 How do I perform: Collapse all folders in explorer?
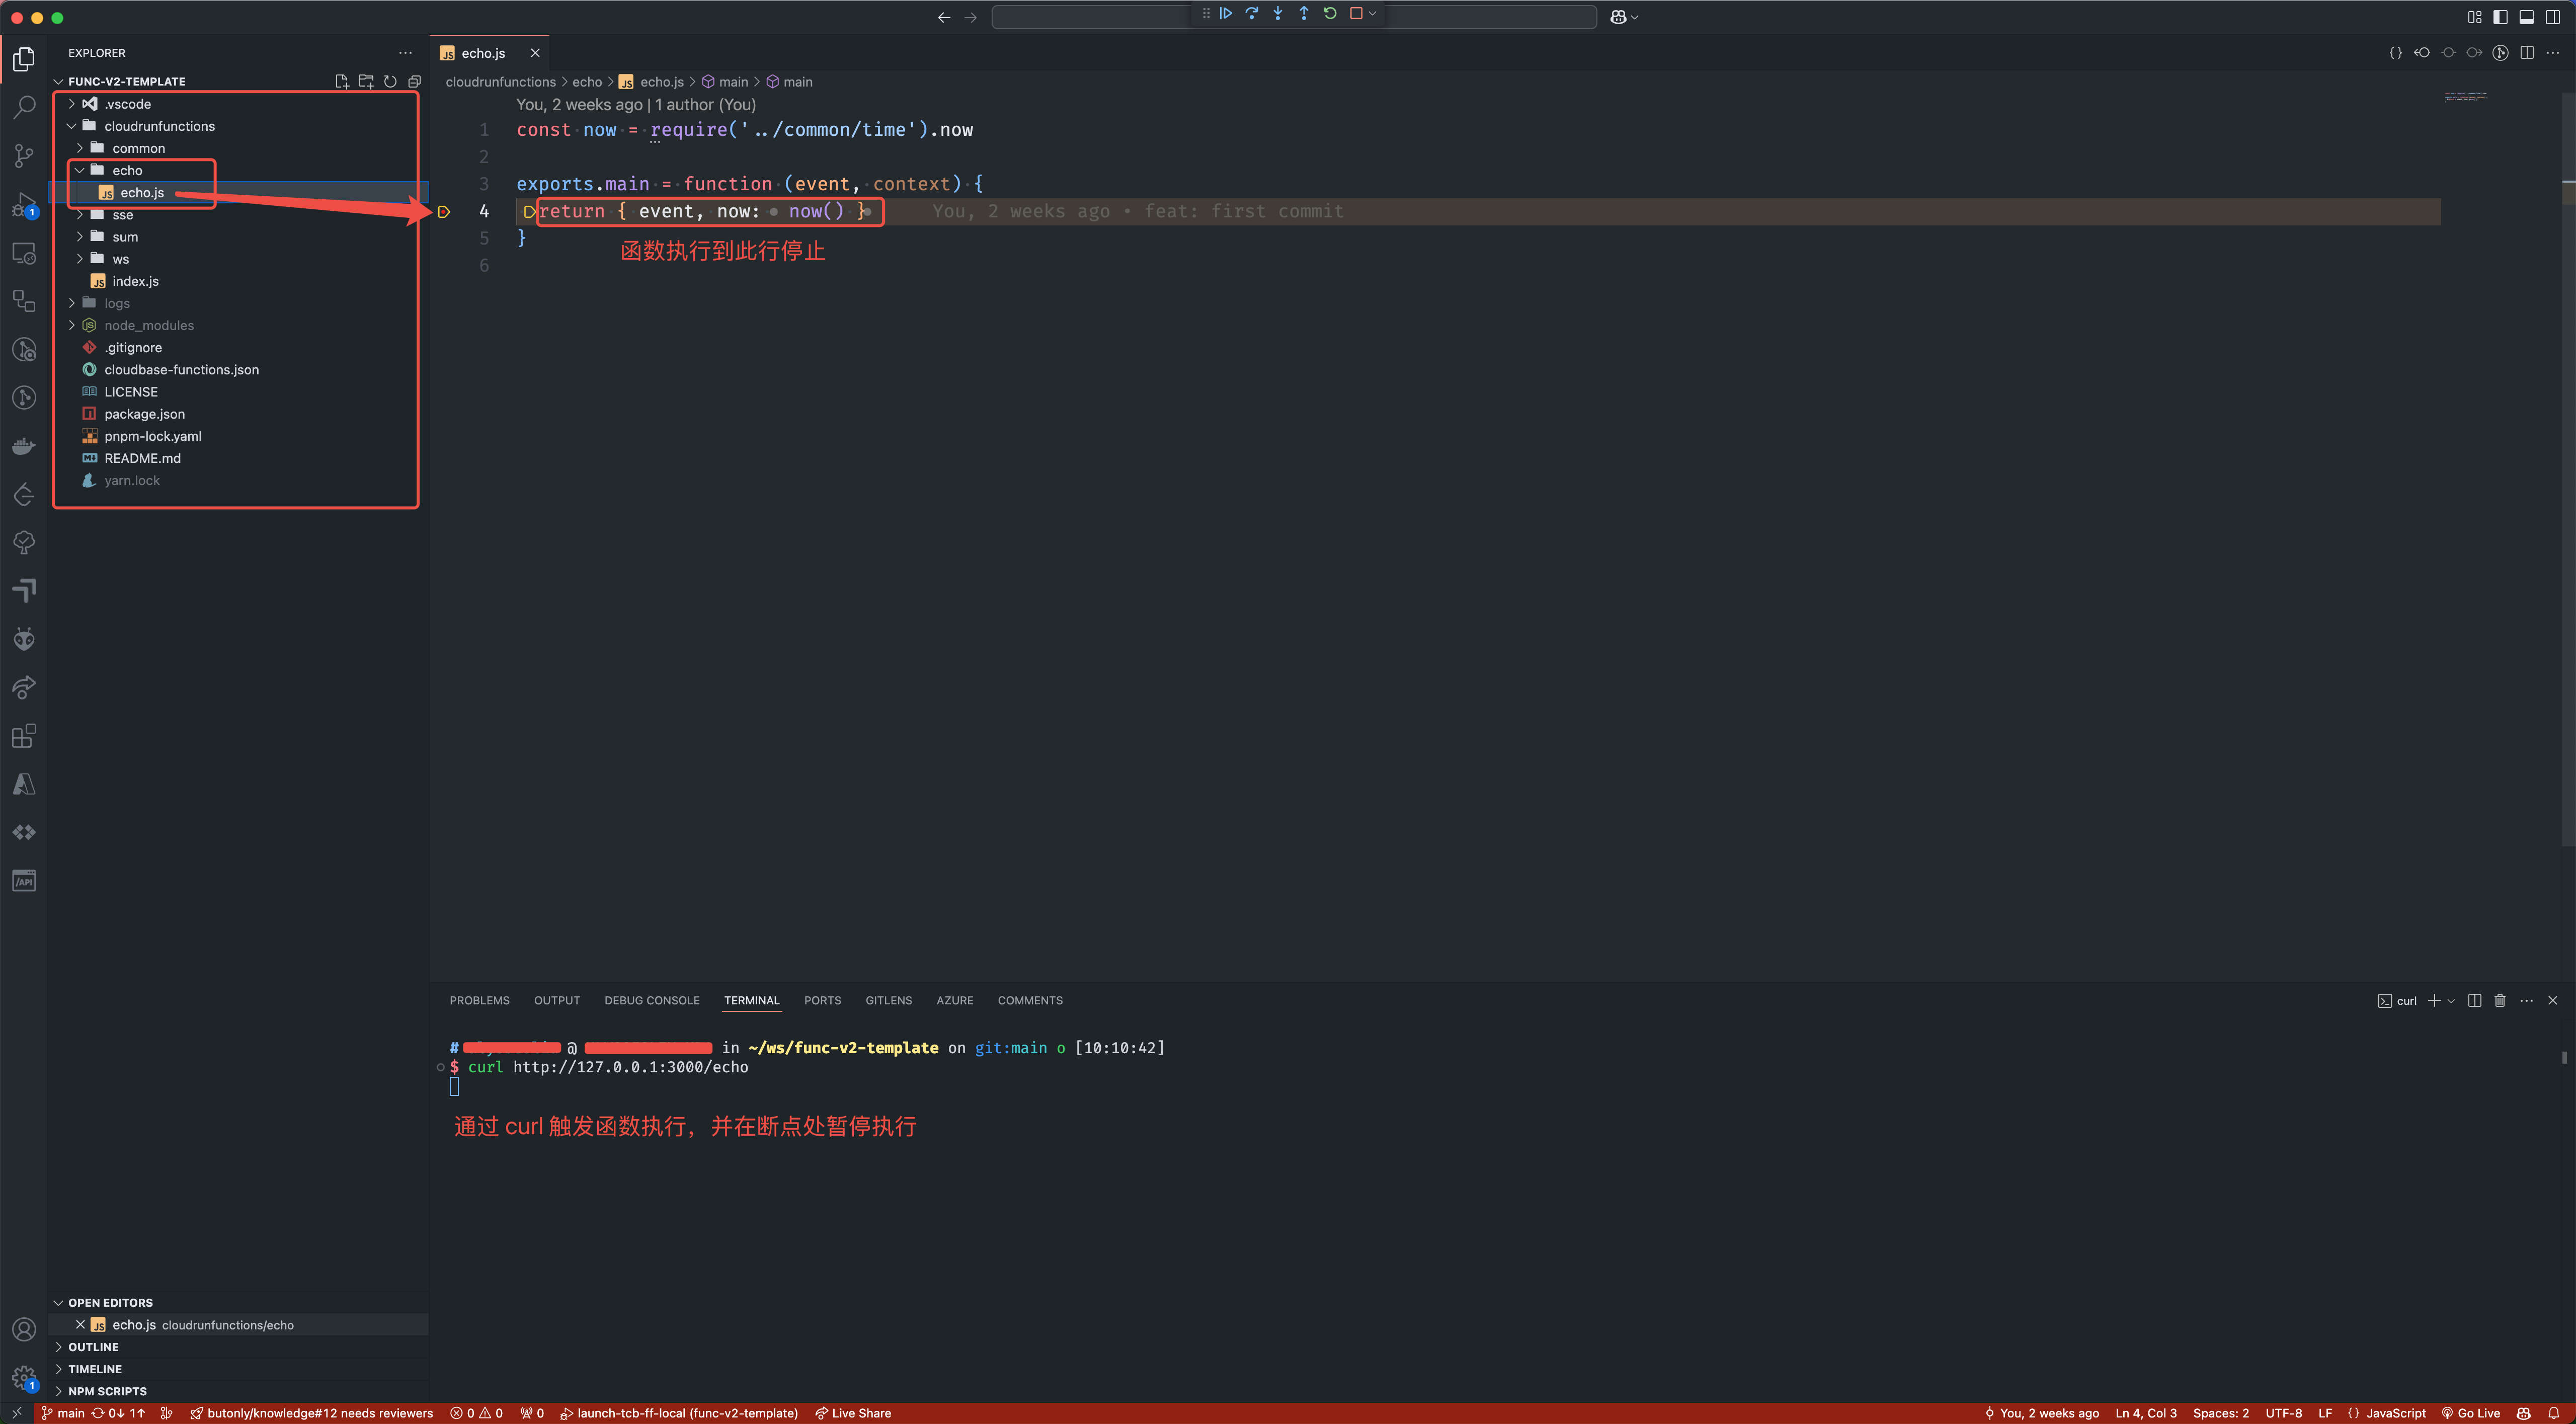[414, 81]
